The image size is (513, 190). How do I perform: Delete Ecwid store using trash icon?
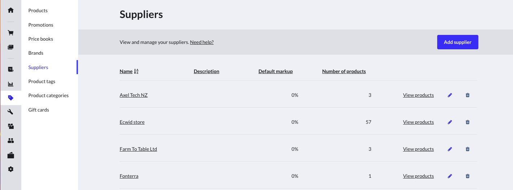click(468, 122)
